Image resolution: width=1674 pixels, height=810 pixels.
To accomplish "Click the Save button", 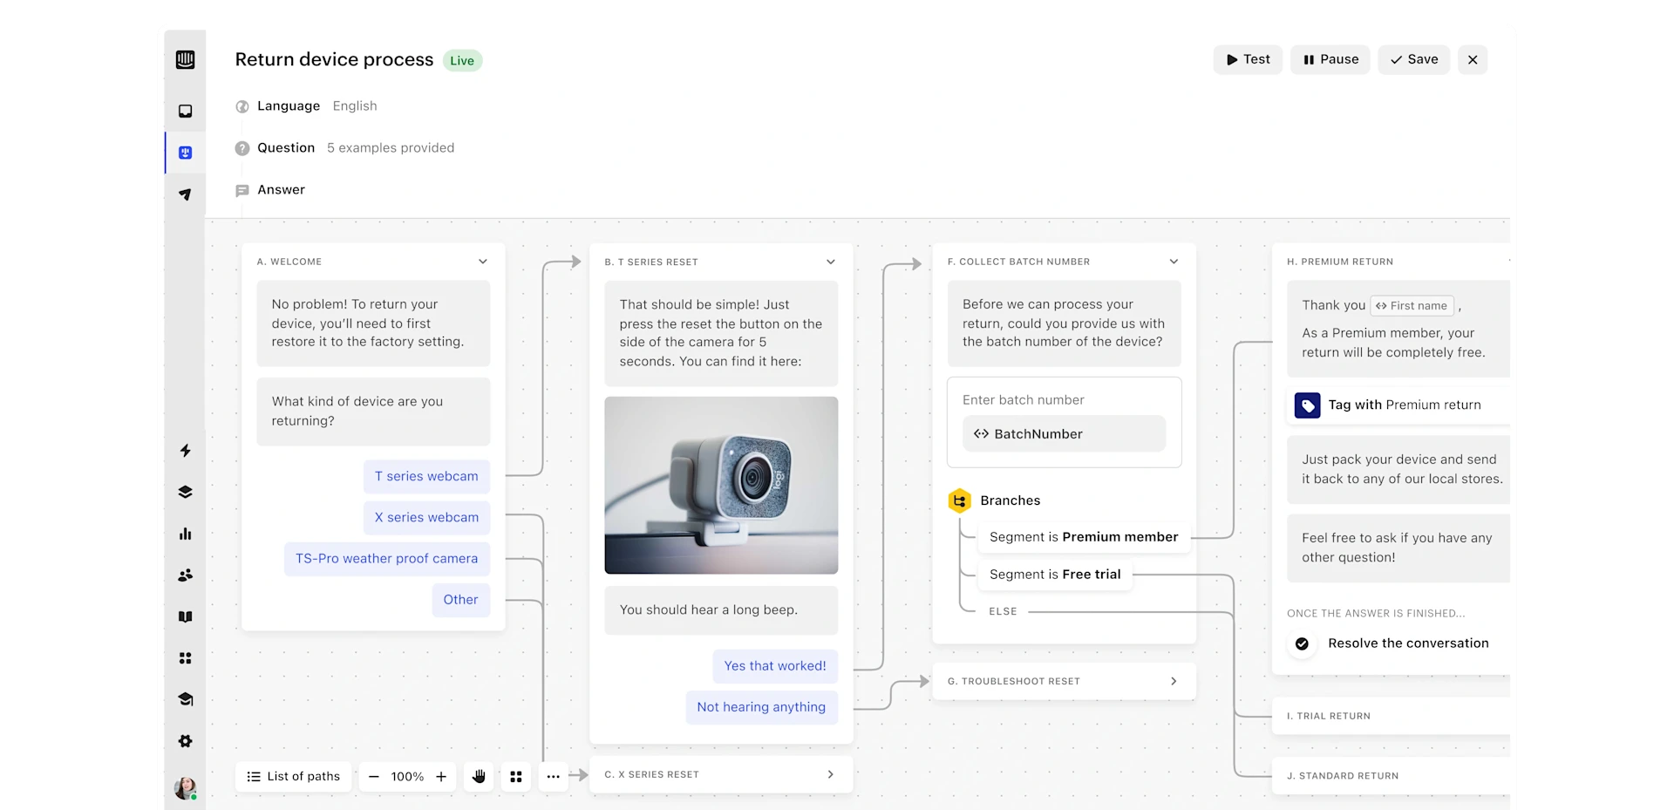I will point(1413,59).
